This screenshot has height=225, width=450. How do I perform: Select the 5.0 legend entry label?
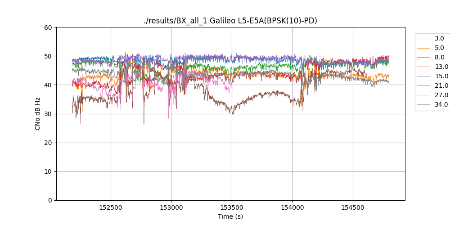click(439, 48)
